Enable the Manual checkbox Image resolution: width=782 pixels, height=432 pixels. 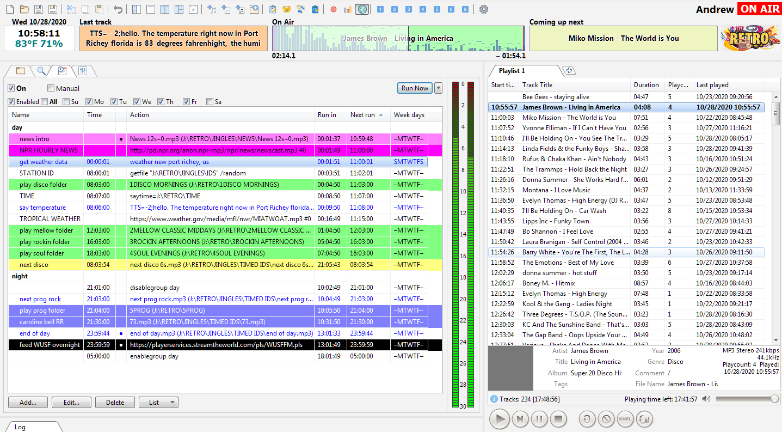tap(51, 88)
